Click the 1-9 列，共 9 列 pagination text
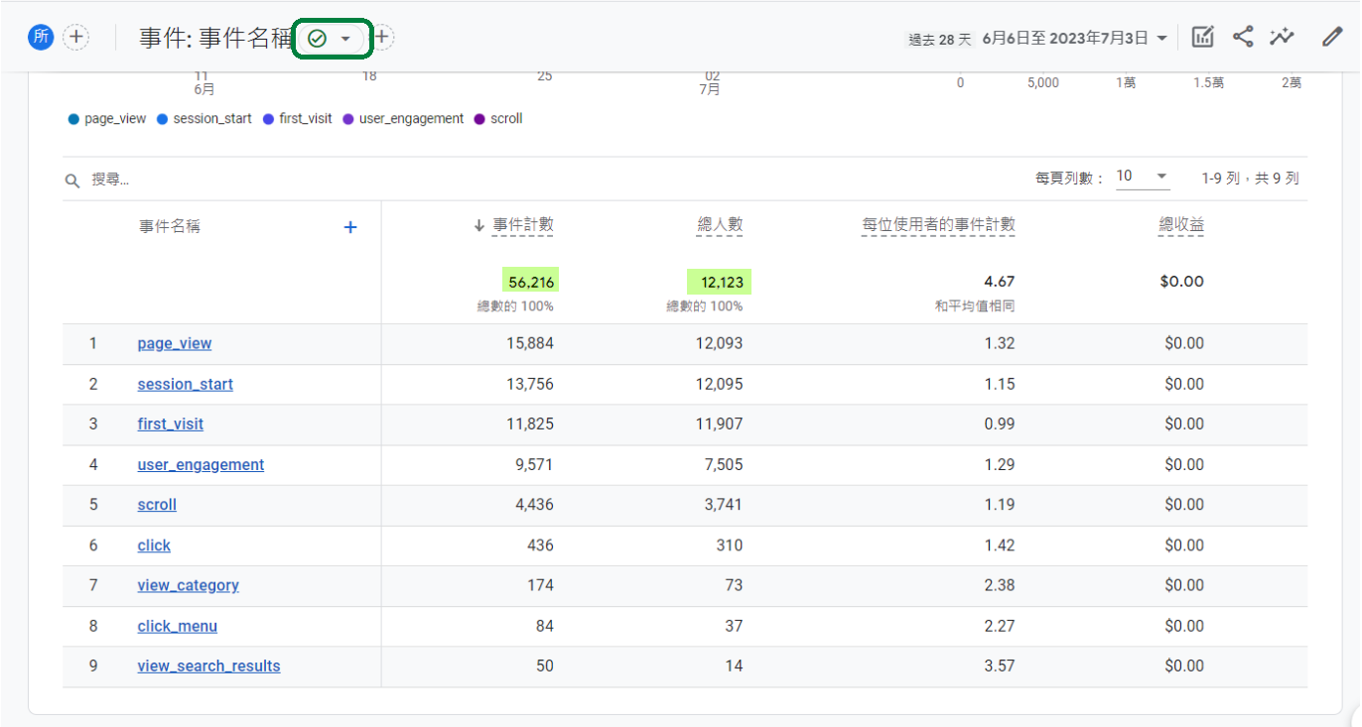 click(1250, 179)
